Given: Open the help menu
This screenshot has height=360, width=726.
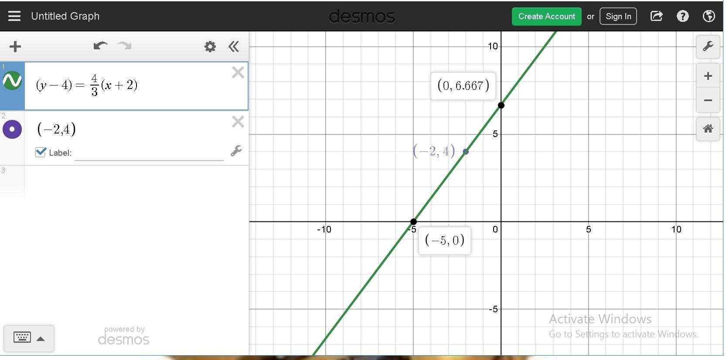Looking at the screenshot, I should pyautogui.click(x=683, y=17).
